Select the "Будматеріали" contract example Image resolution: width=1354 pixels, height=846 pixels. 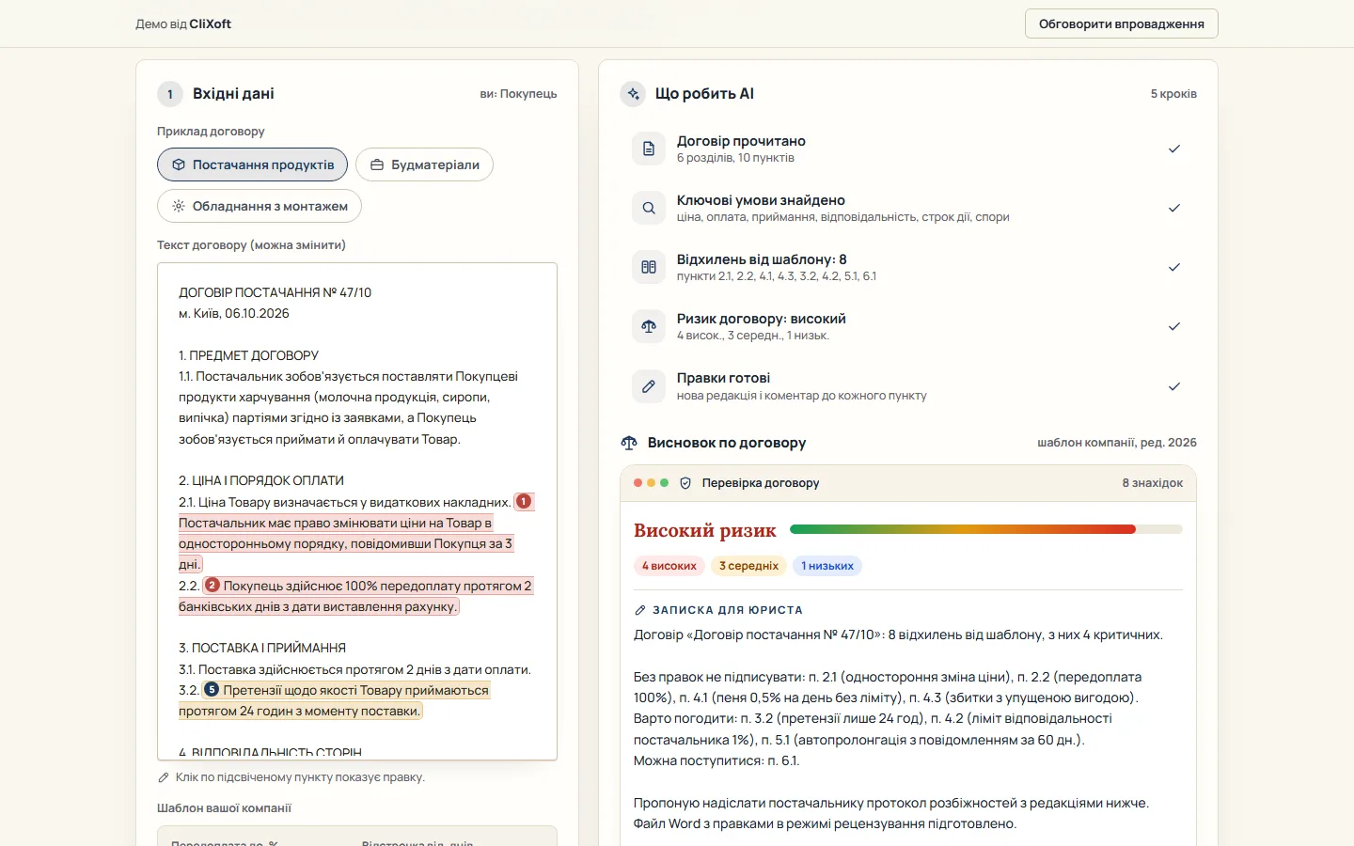point(424,164)
